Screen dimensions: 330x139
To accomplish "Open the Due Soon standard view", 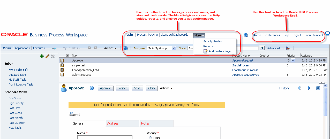I will pyautogui.click(x=14, y=98).
